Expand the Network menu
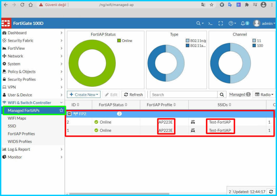Viewport: 277px width, 196px height. [x=32, y=56]
